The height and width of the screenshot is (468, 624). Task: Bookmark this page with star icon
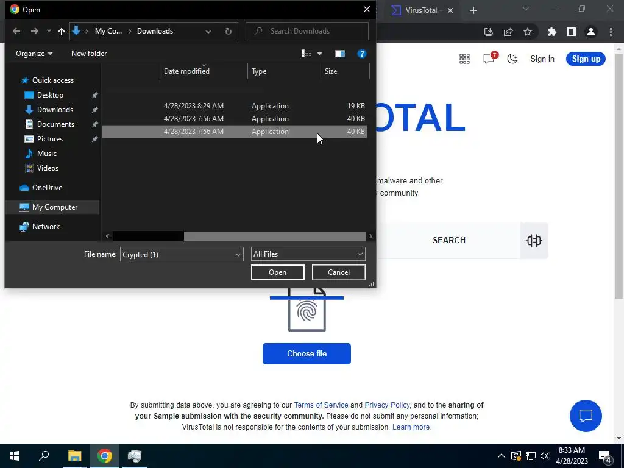528,32
